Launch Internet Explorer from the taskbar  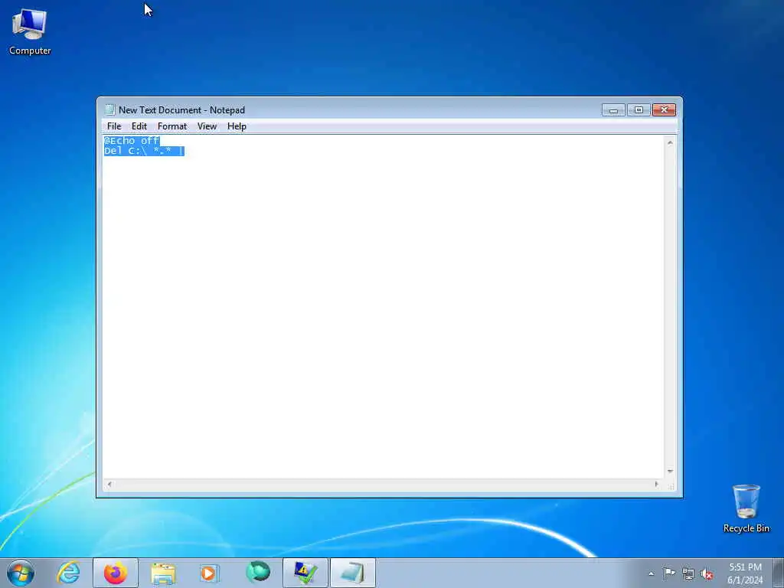(68, 573)
